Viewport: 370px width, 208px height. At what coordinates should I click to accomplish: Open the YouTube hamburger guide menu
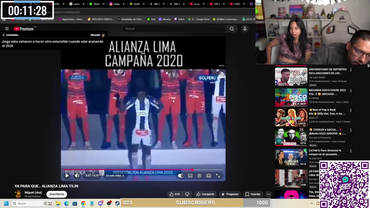click(x=7, y=29)
